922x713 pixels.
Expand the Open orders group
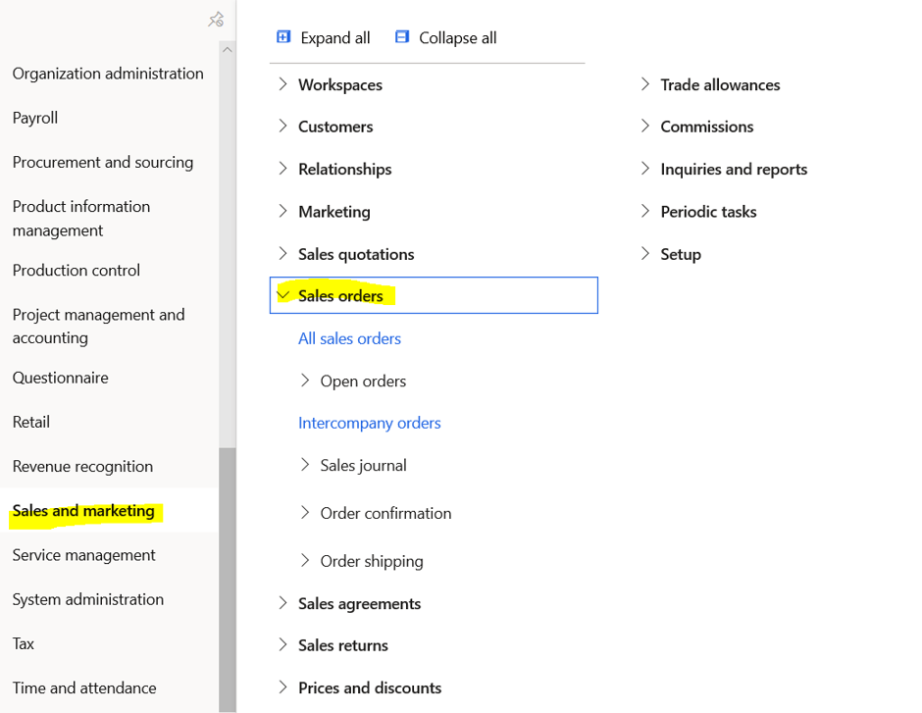(305, 381)
